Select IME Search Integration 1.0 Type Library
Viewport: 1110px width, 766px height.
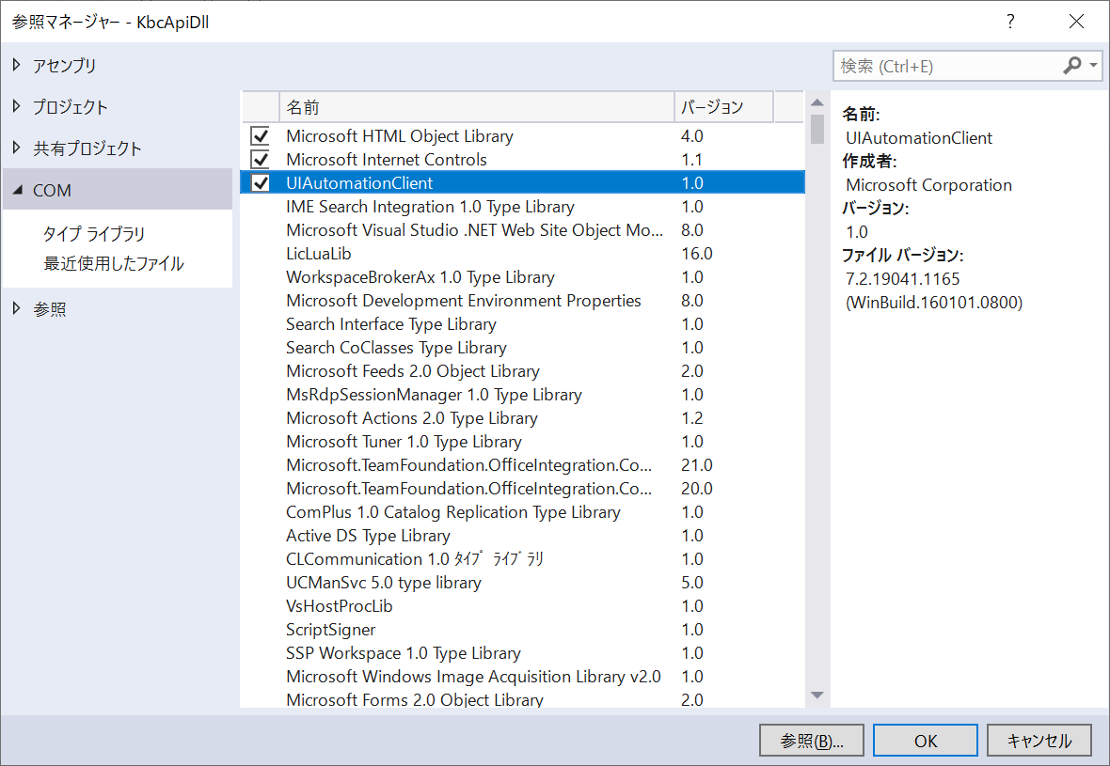point(522,206)
